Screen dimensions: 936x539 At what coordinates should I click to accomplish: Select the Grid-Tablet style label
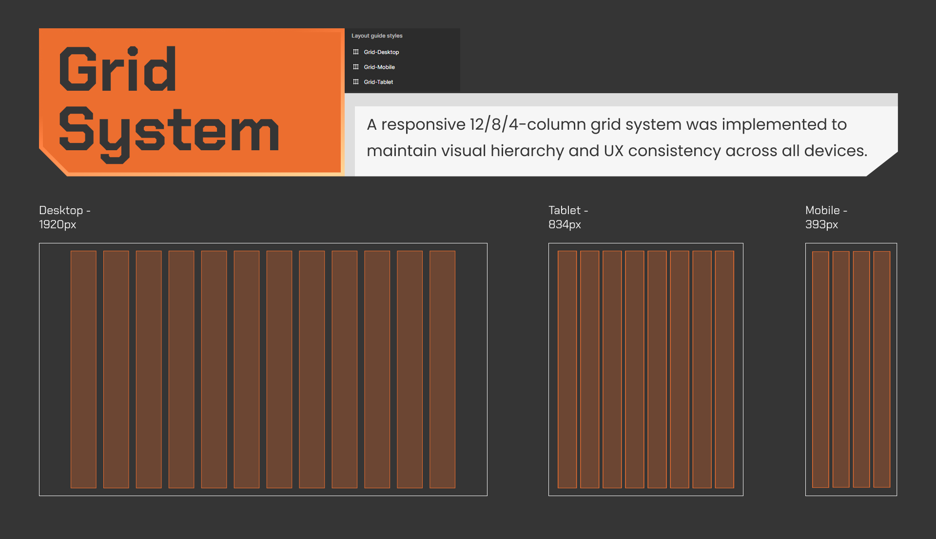[378, 82]
